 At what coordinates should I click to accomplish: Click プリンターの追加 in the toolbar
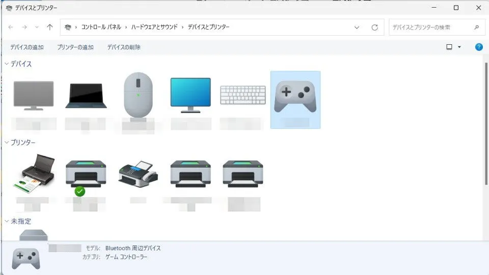pos(75,47)
